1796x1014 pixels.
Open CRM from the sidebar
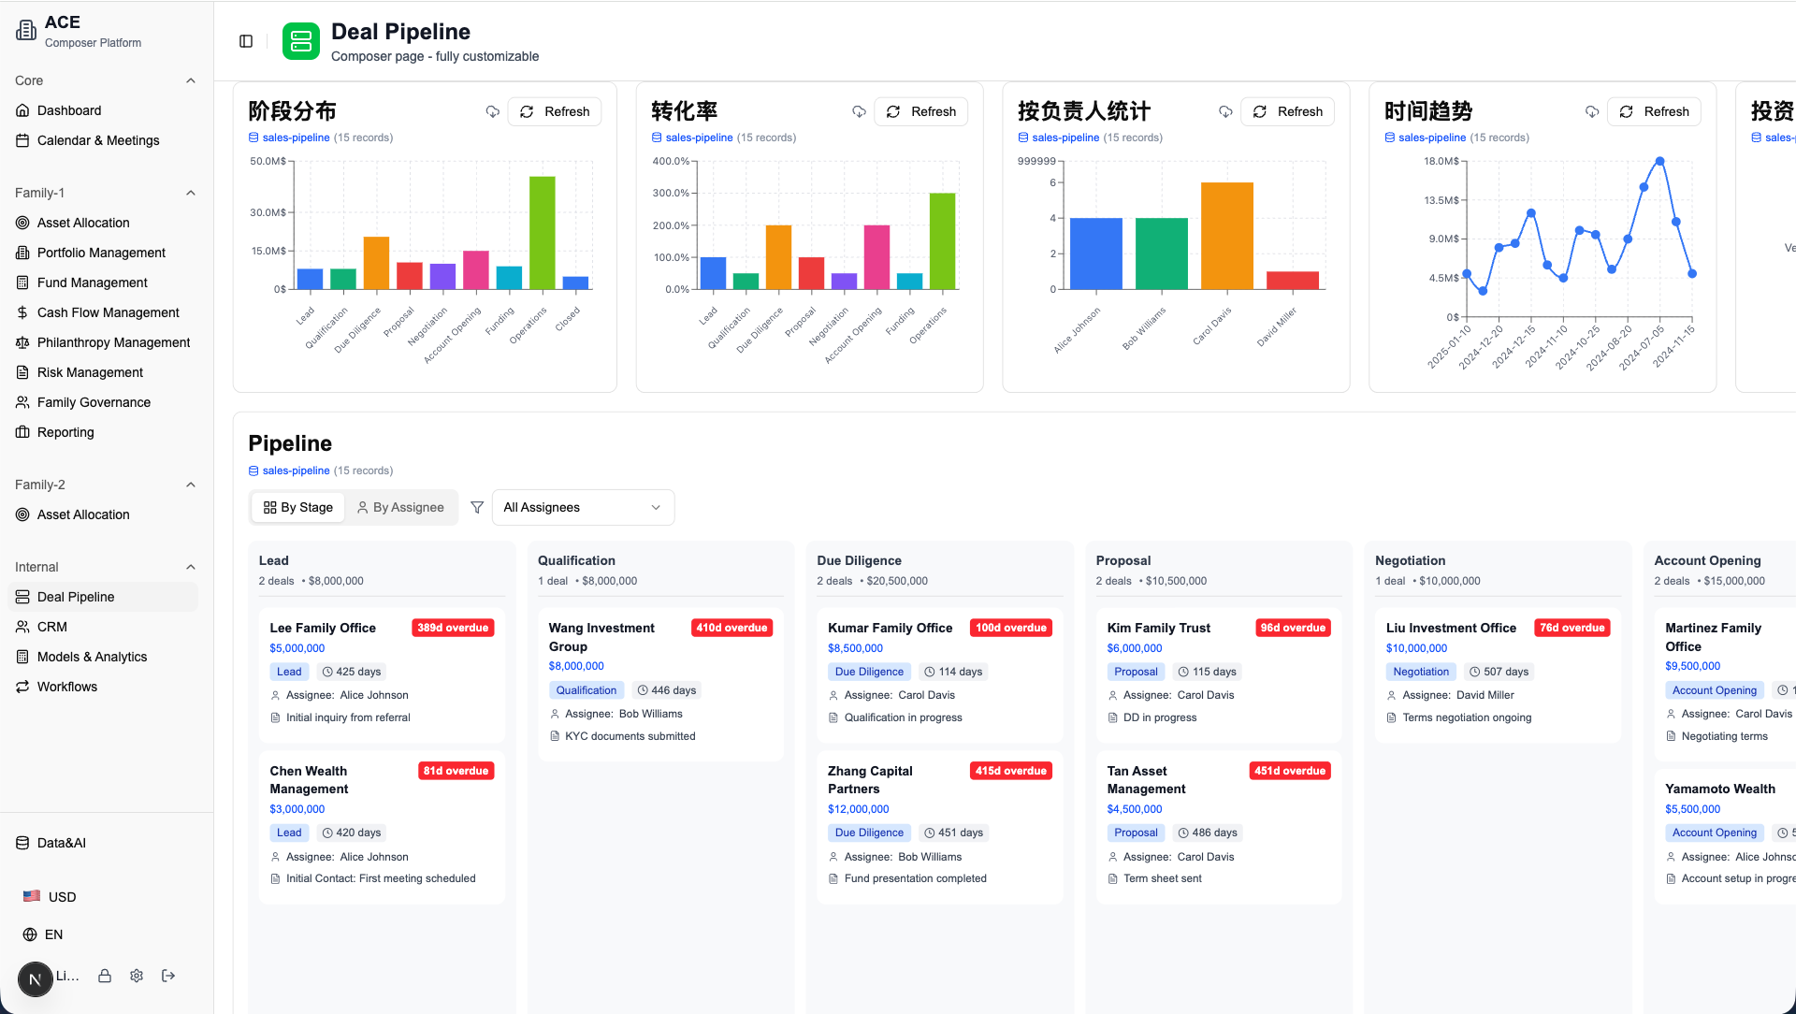click(52, 627)
